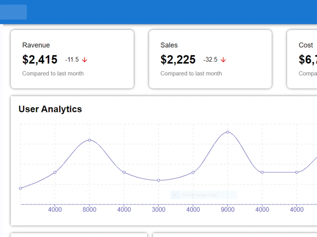Click the red down arrow in Sales card
The width and height of the screenshot is (317, 237).
click(x=223, y=60)
